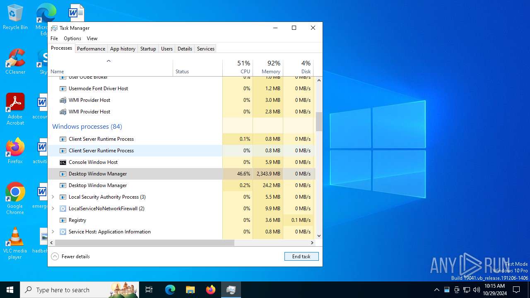Click the horizontal scrollbar right arrow
Viewport: 530px width, 298px height.
point(312,243)
